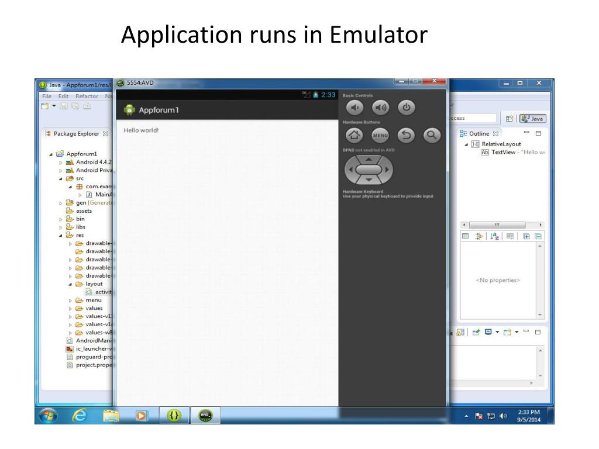Click the DPAD left arrow
This screenshot has width=599, height=449.
pos(350,170)
